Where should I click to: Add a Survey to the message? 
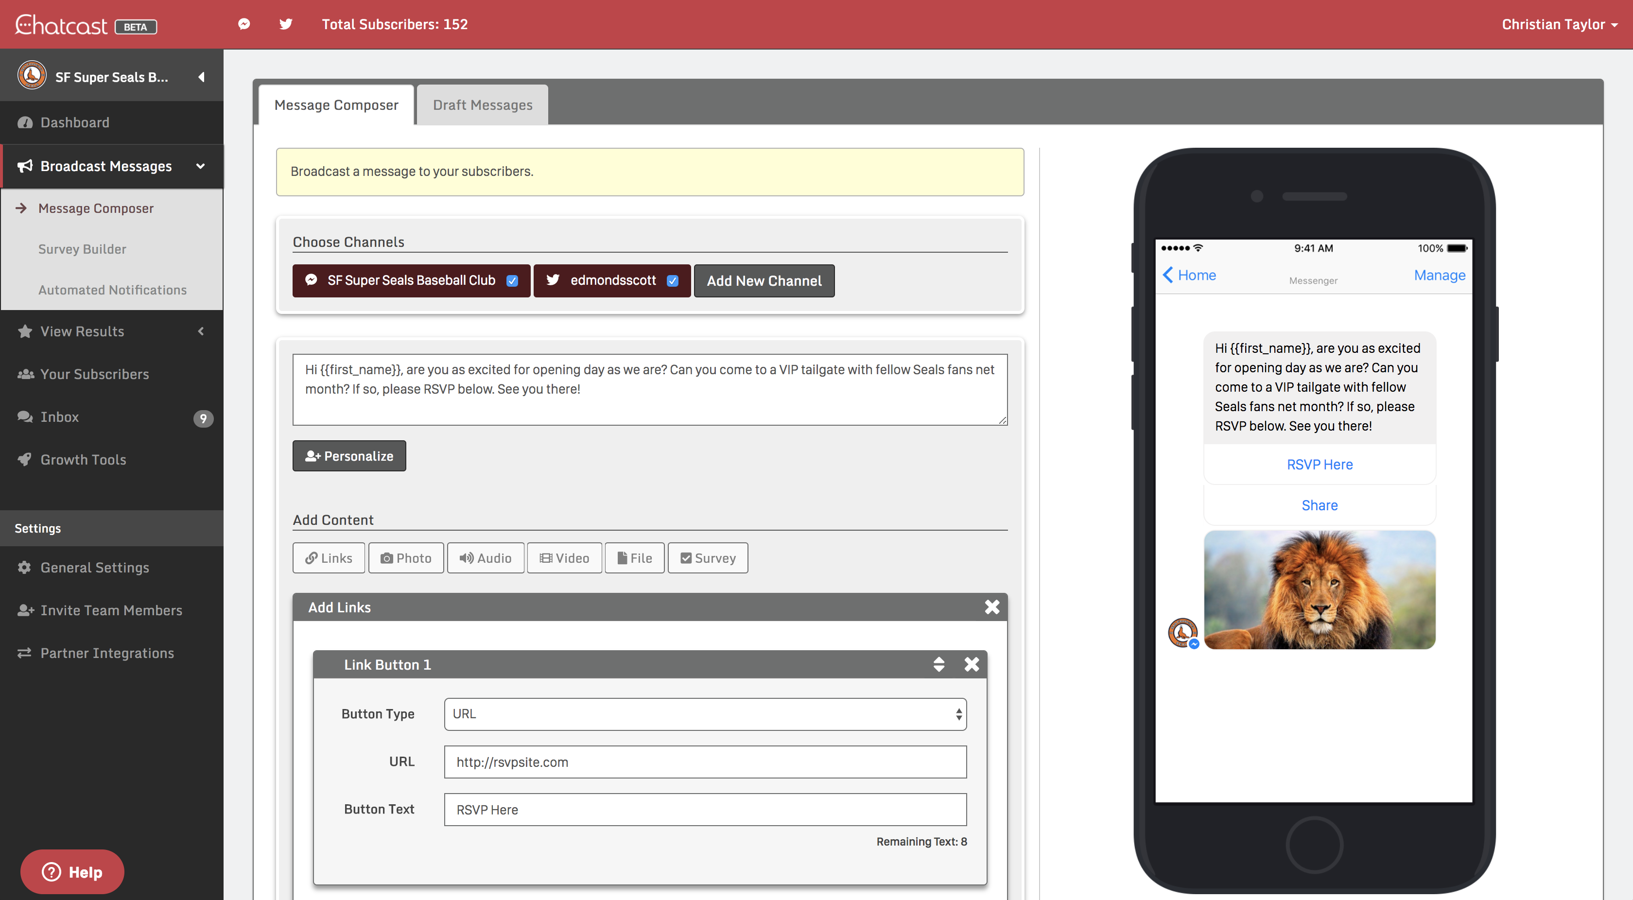708,558
